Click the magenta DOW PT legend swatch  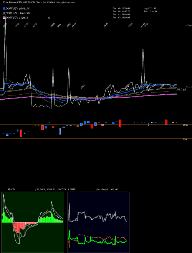pyautogui.click(x=4, y=18)
